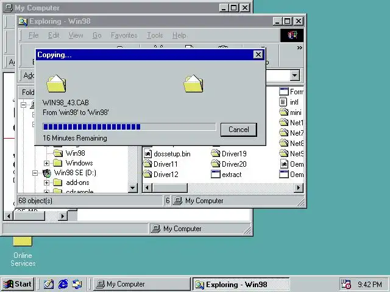
Task: Switch to Exploring - Win98 taskbar button
Action: [241, 284]
